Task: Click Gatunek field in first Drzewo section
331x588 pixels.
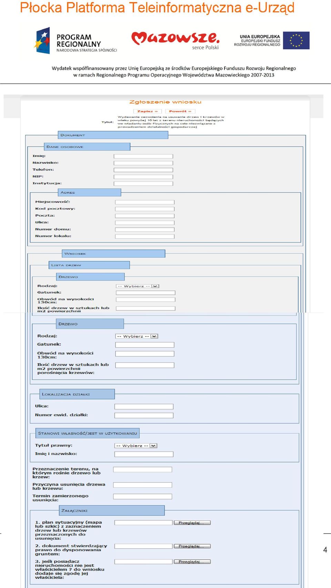Action: (146, 293)
